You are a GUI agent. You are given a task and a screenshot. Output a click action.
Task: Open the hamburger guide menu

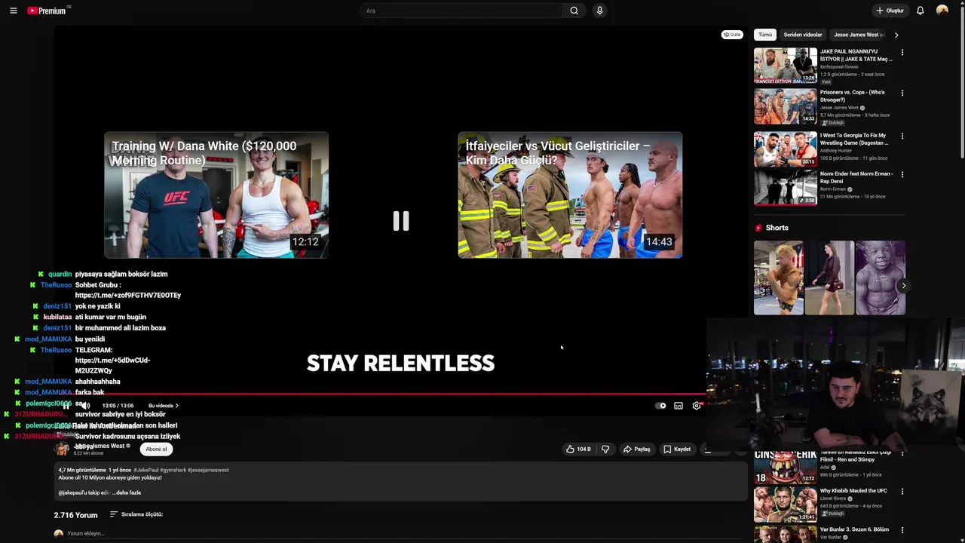click(x=14, y=11)
